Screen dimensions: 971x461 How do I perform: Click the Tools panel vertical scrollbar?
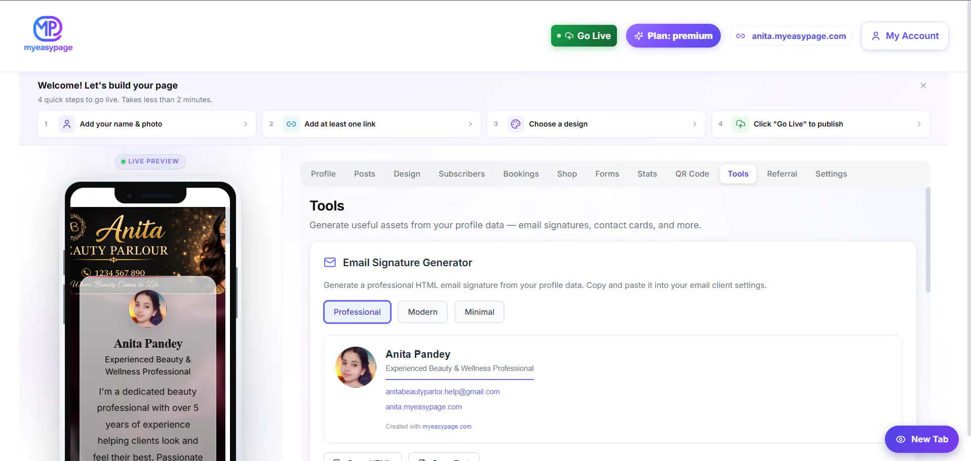click(928, 240)
